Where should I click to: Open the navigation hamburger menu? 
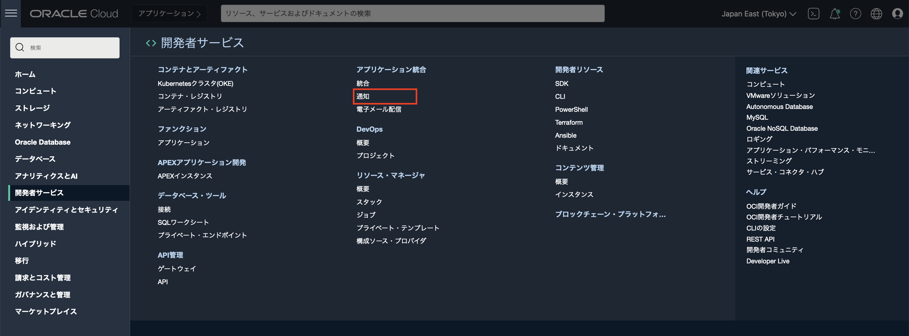[11, 13]
